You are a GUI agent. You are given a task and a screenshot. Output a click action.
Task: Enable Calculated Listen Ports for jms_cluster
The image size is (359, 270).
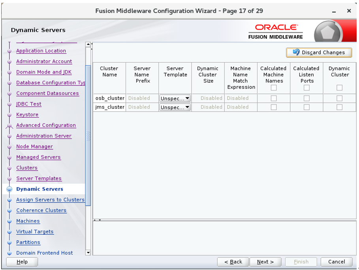(306, 107)
